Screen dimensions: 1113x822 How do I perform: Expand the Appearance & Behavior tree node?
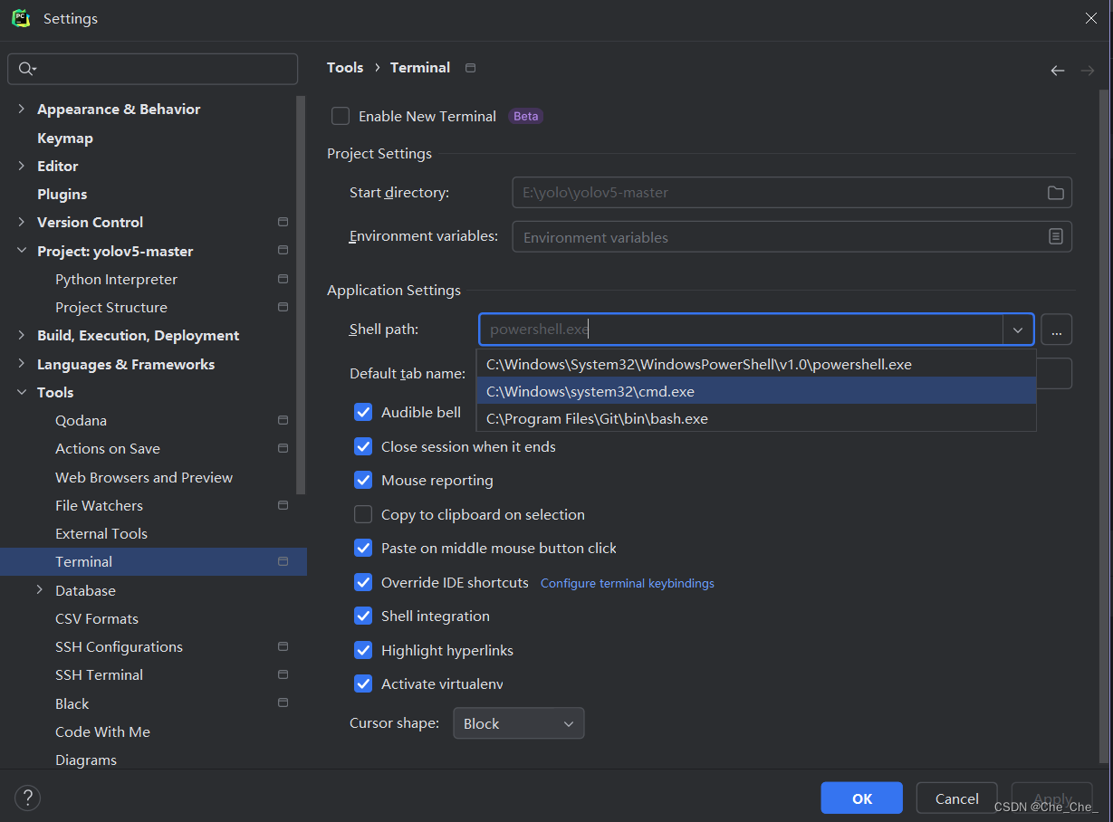22,109
